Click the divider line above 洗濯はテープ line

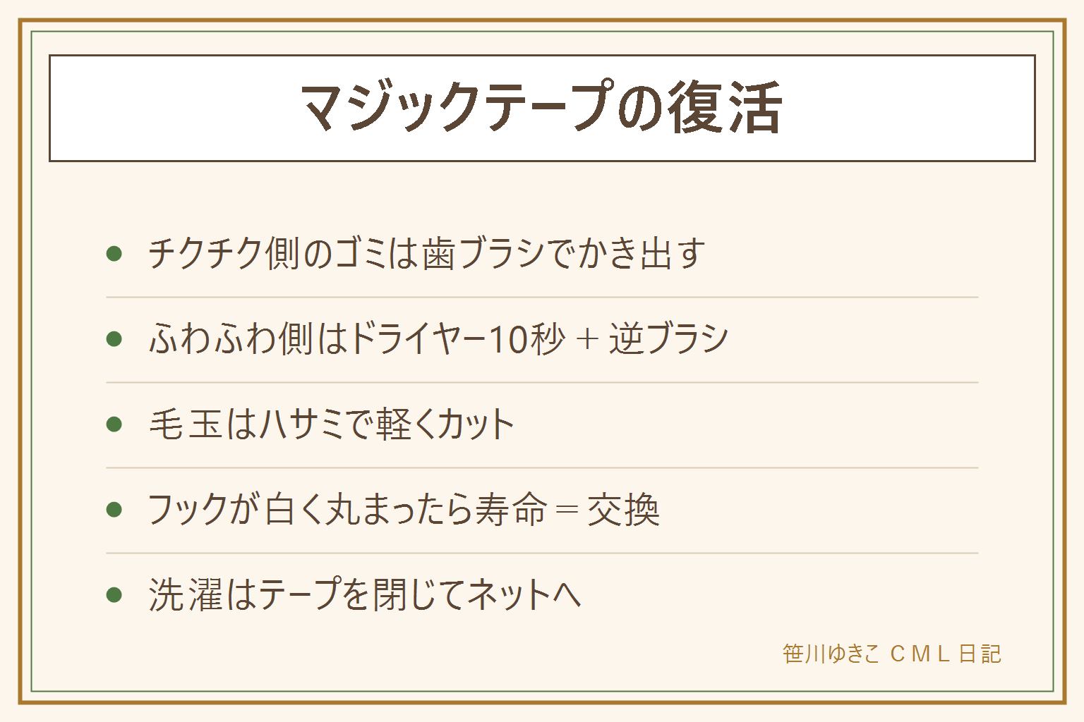pyautogui.click(x=542, y=553)
